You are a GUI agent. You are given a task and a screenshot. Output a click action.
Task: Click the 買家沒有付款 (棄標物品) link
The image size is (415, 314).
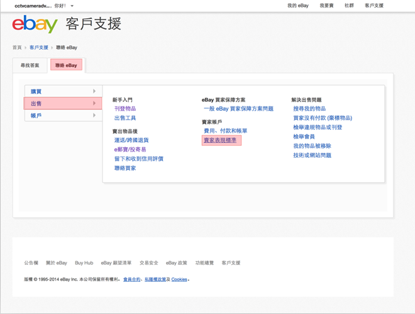click(x=322, y=118)
